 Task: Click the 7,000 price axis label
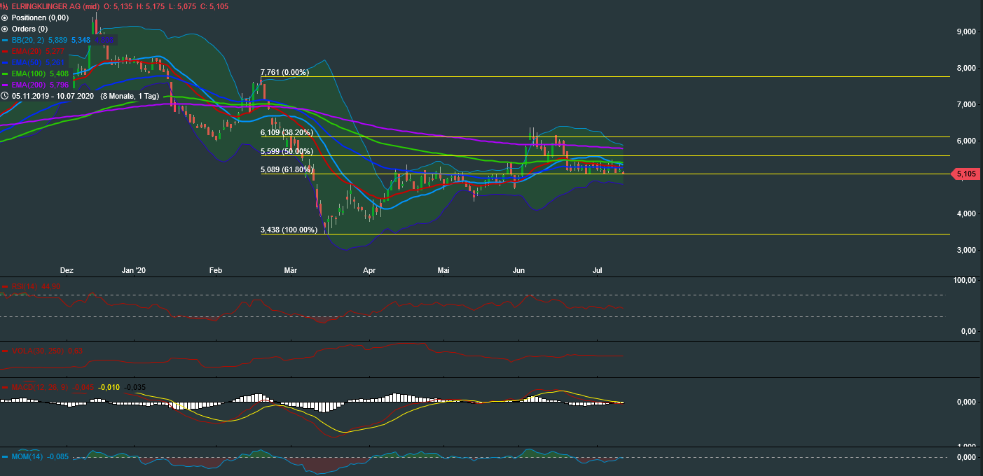click(966, 104)
